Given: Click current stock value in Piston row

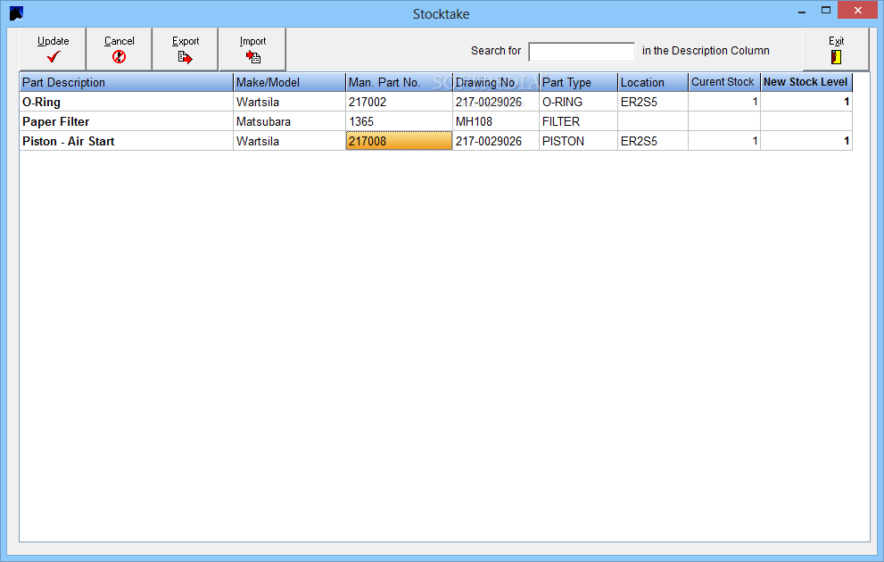Looking at the screenshot, I should point(724,142).
